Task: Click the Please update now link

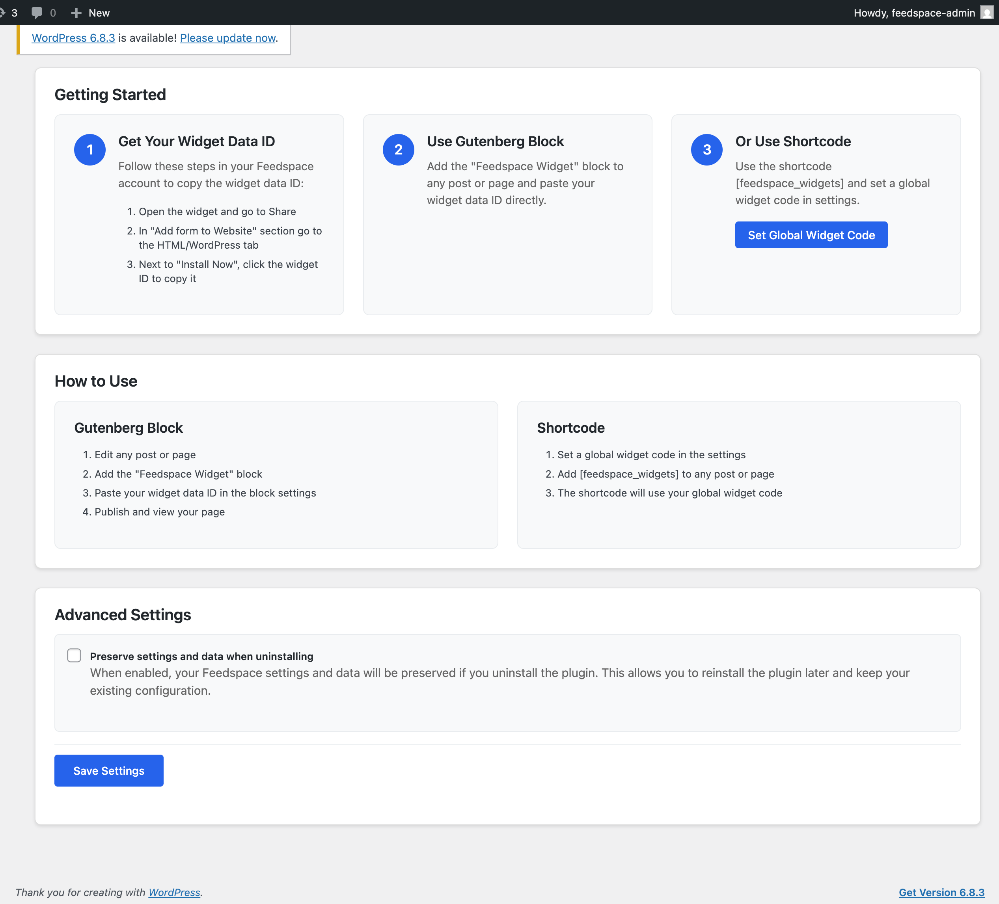Action: point(227,38)
